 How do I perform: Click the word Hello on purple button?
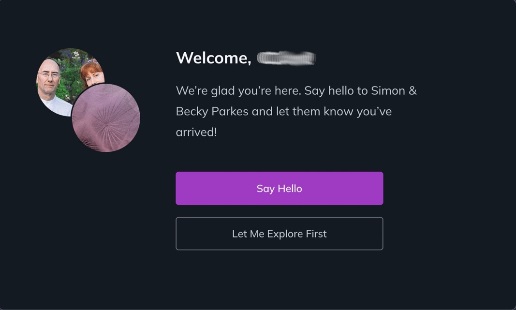pos(290,189)
